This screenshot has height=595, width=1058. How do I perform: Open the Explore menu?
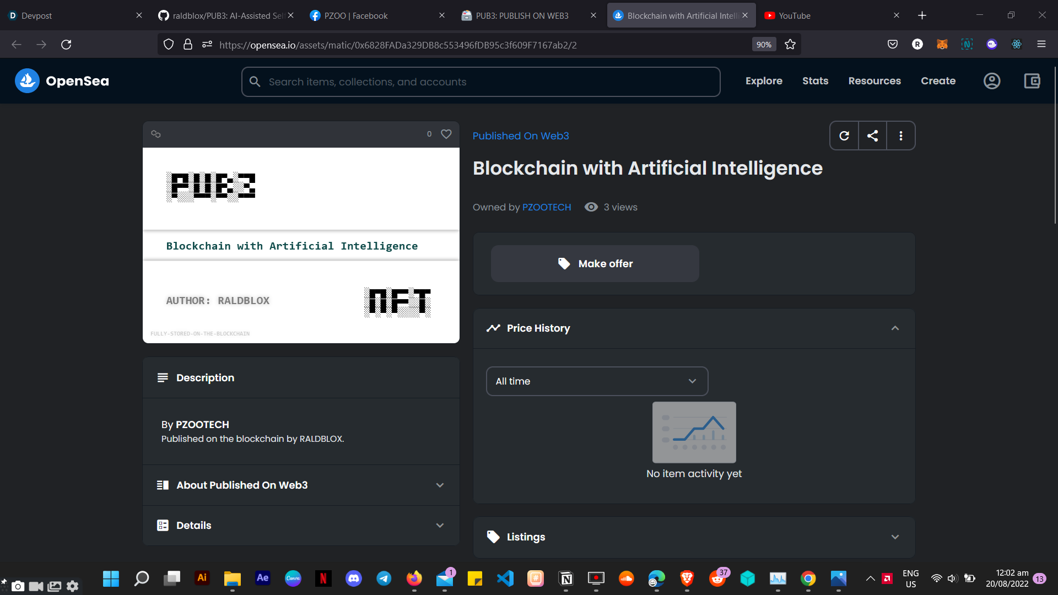click(764, 81)
